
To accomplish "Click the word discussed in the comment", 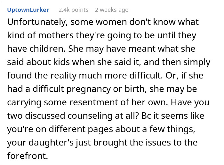I will coord(45,116).
